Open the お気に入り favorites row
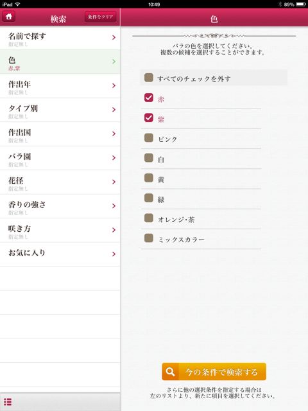This screenshot has width=308, height=411. pyautogui.click(x=60, y=254)
